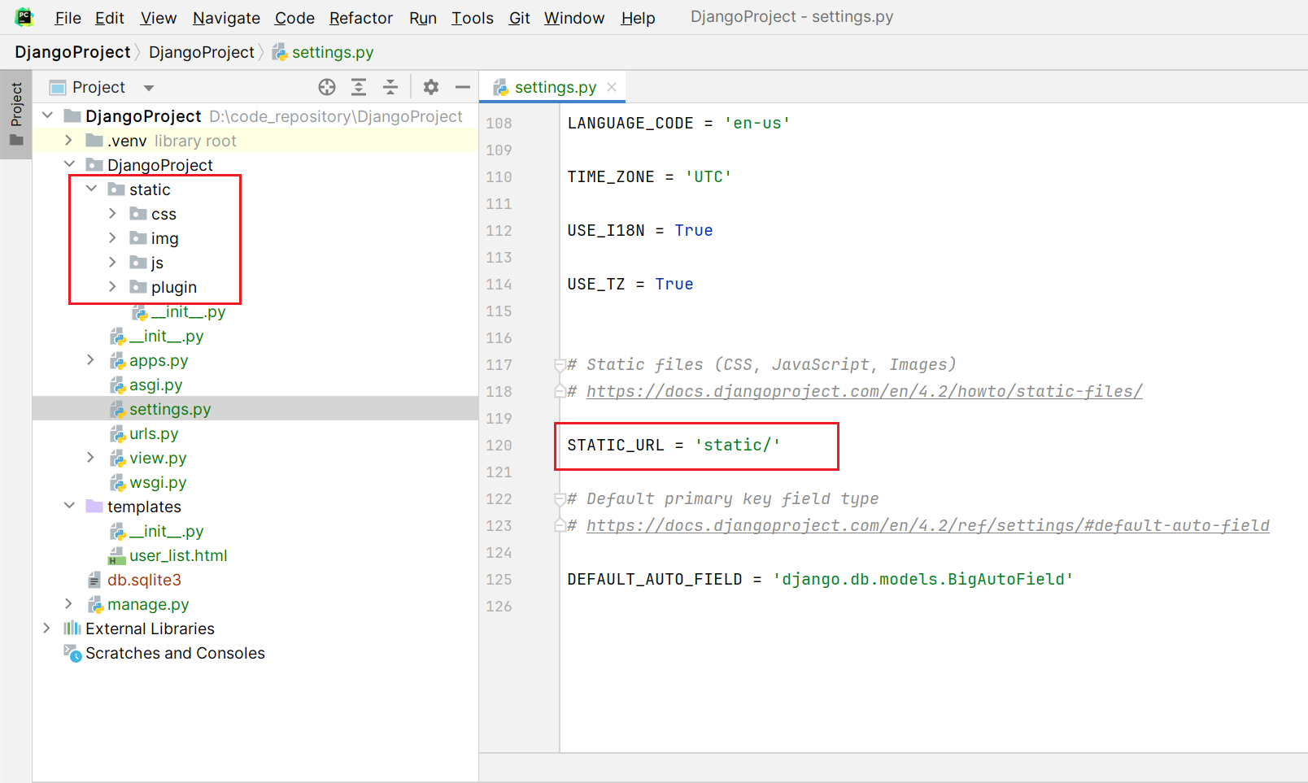This screenshot has width=1308, height=783.
Task: Open the default-auto-field documentation link
Action: click(x=928, y=525)
